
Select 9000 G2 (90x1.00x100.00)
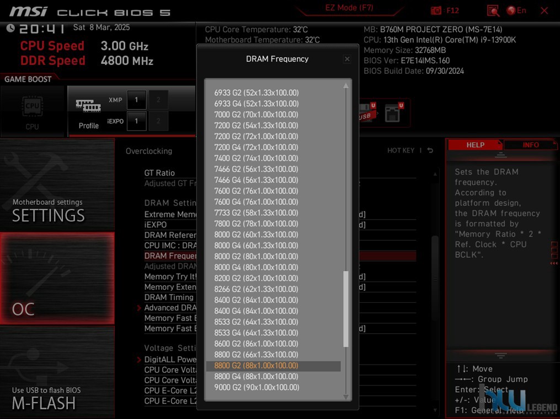(x=257, y=387)
